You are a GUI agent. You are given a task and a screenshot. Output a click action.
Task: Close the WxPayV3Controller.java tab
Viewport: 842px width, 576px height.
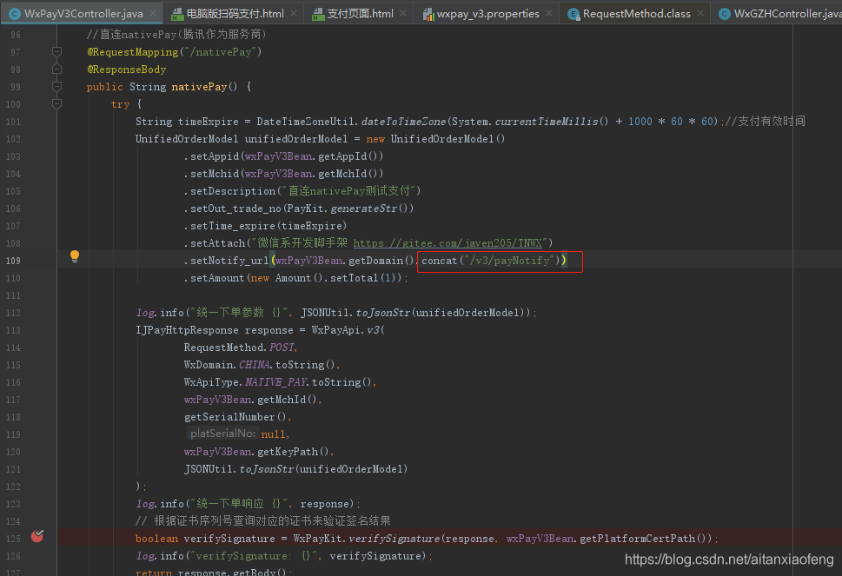(x=152, y=14)
